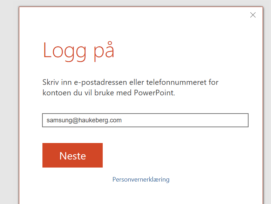The image size is (271, 204).
Task: Click the word PowerPoint in the instructions
Action: click(x=155, y=93)
